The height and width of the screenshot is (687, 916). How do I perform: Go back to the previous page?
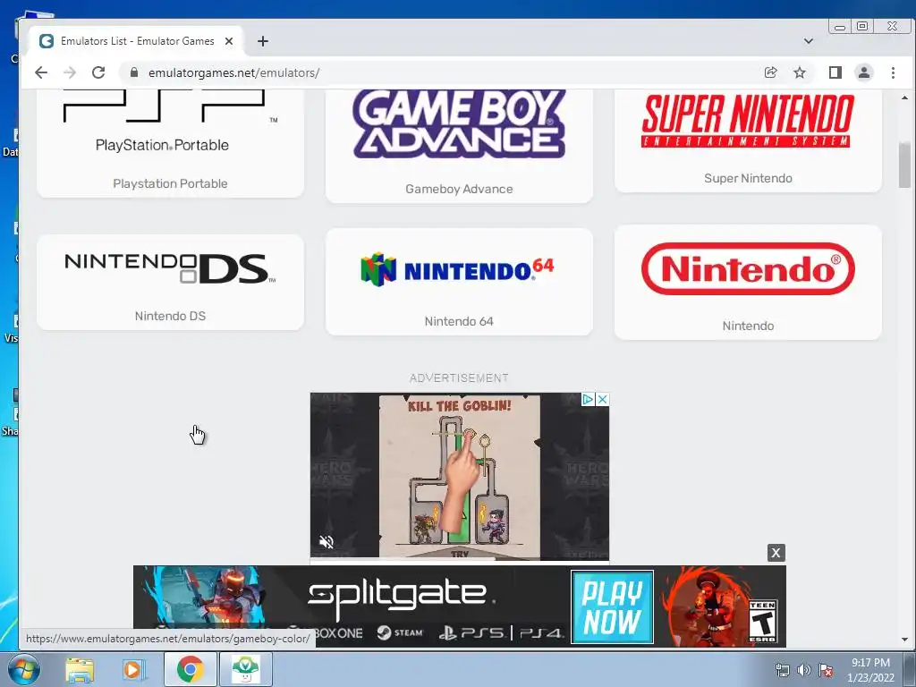[x=41, y=72]
